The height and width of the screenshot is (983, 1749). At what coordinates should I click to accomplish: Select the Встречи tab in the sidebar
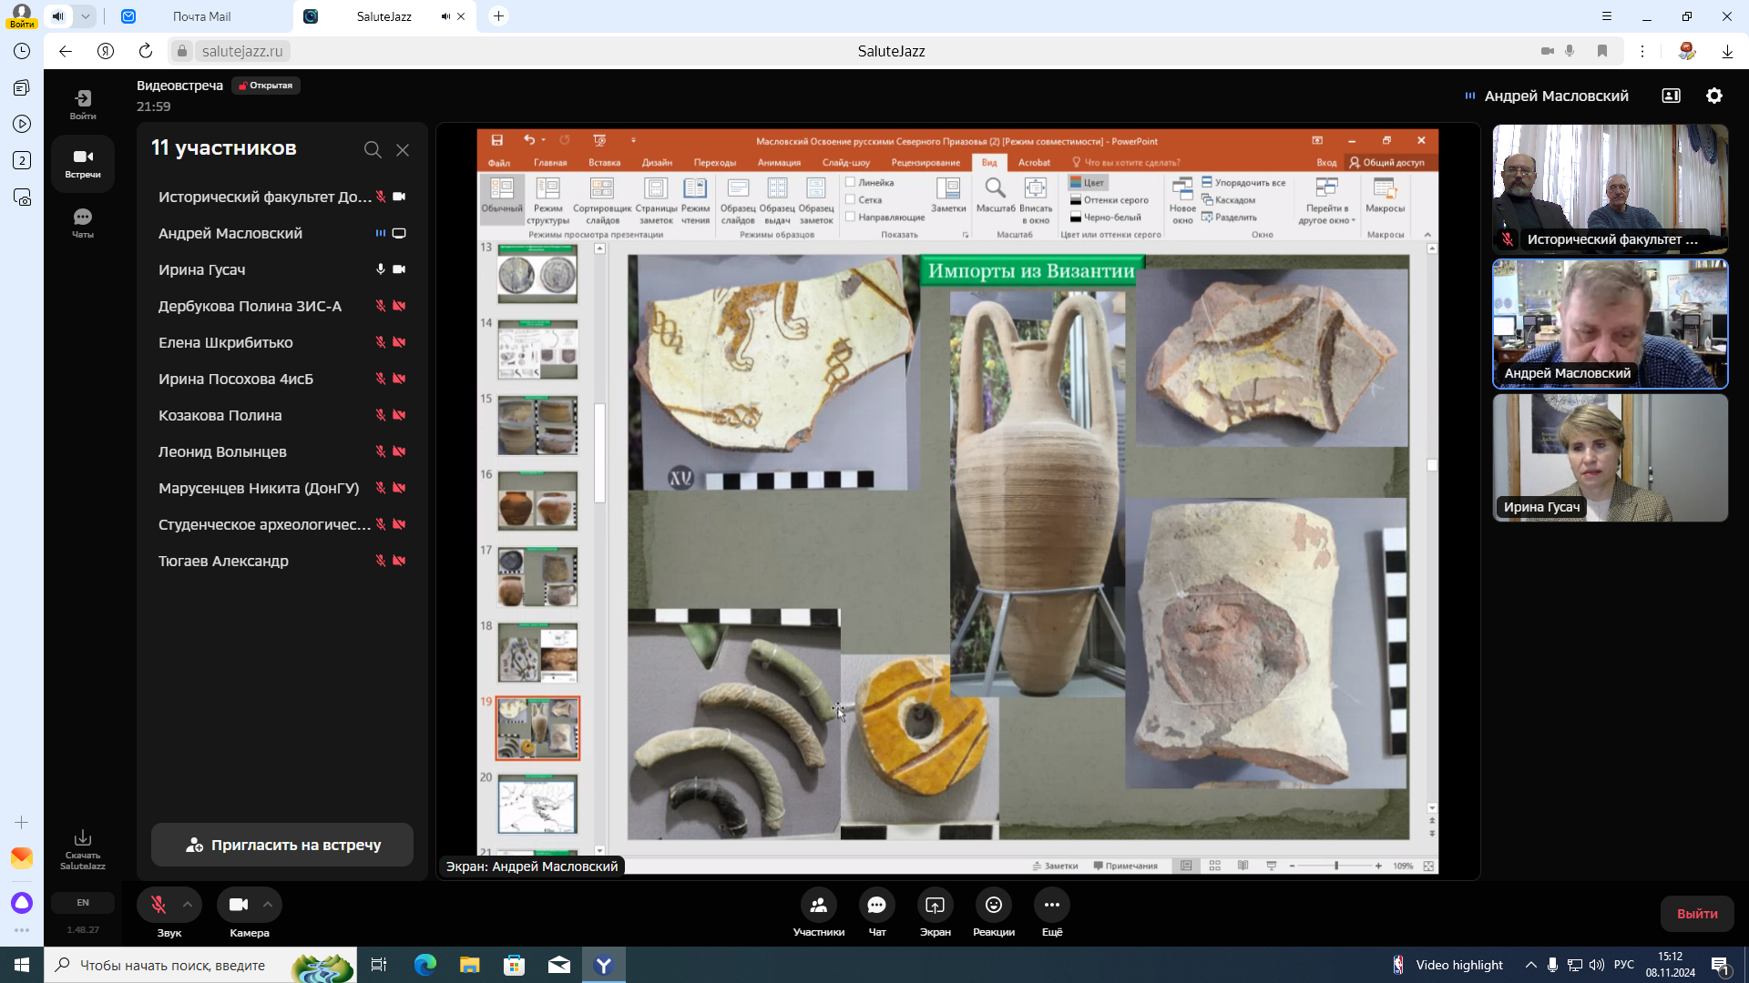(x=83, y=163)
